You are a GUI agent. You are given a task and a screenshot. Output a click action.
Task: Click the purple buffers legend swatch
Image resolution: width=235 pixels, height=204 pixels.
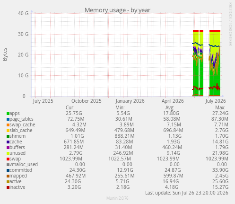[8, 148]
